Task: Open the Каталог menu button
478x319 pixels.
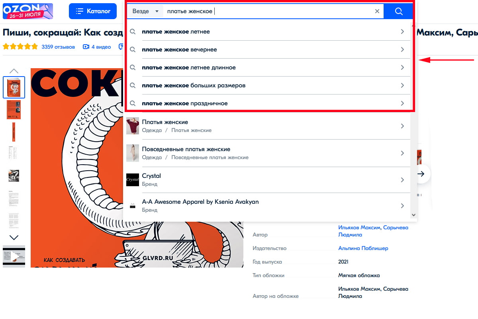Action: coord(93,11)
